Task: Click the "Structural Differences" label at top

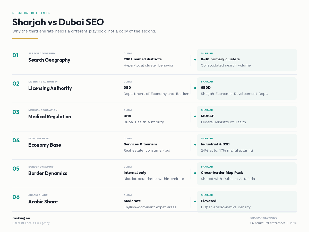Action: click(31, 13)
